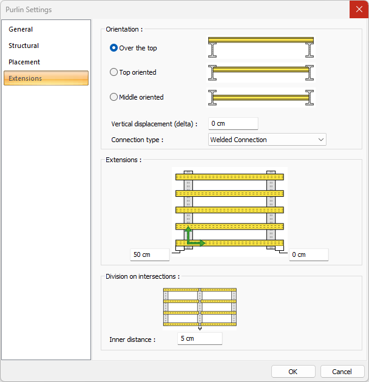The image size is (369, 382).
Task: Click the Top oriented beam diagram
Action: 260,72
